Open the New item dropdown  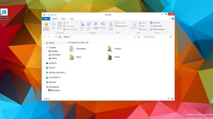click(120, 23)
